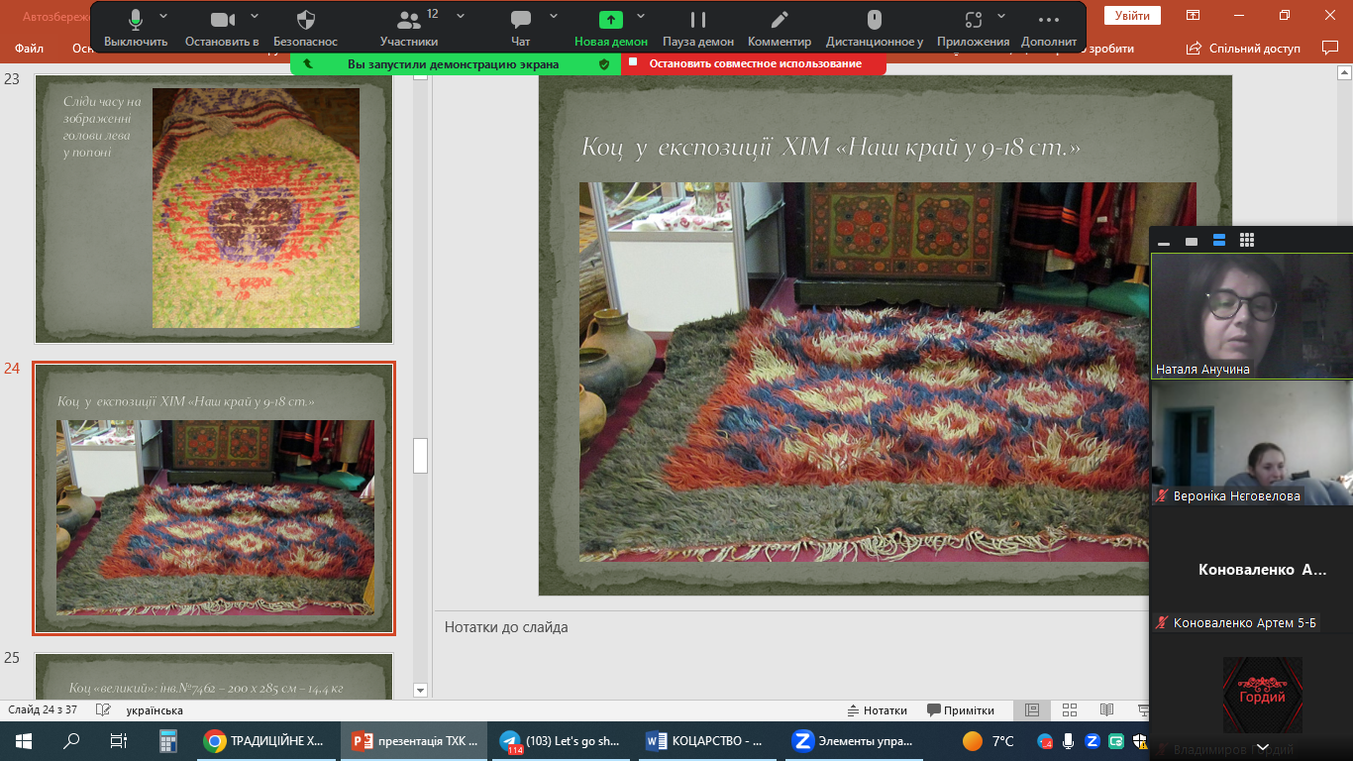
Task: Show more participants down arrow
Action: (x=1262, y=747)
